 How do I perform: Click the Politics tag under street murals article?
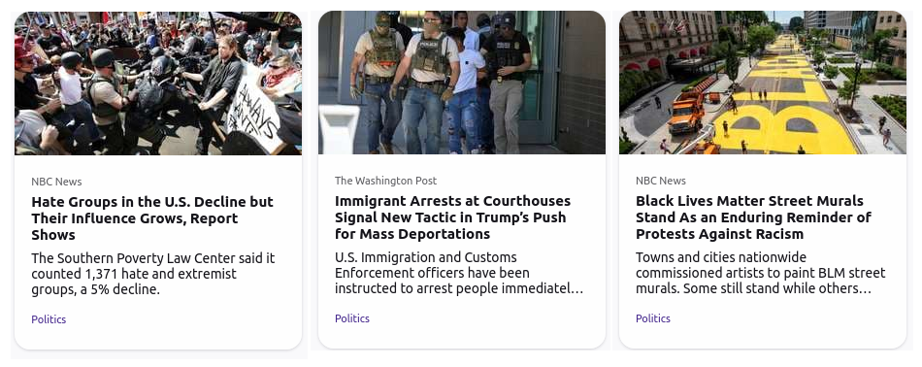click(x=653, y=318)
